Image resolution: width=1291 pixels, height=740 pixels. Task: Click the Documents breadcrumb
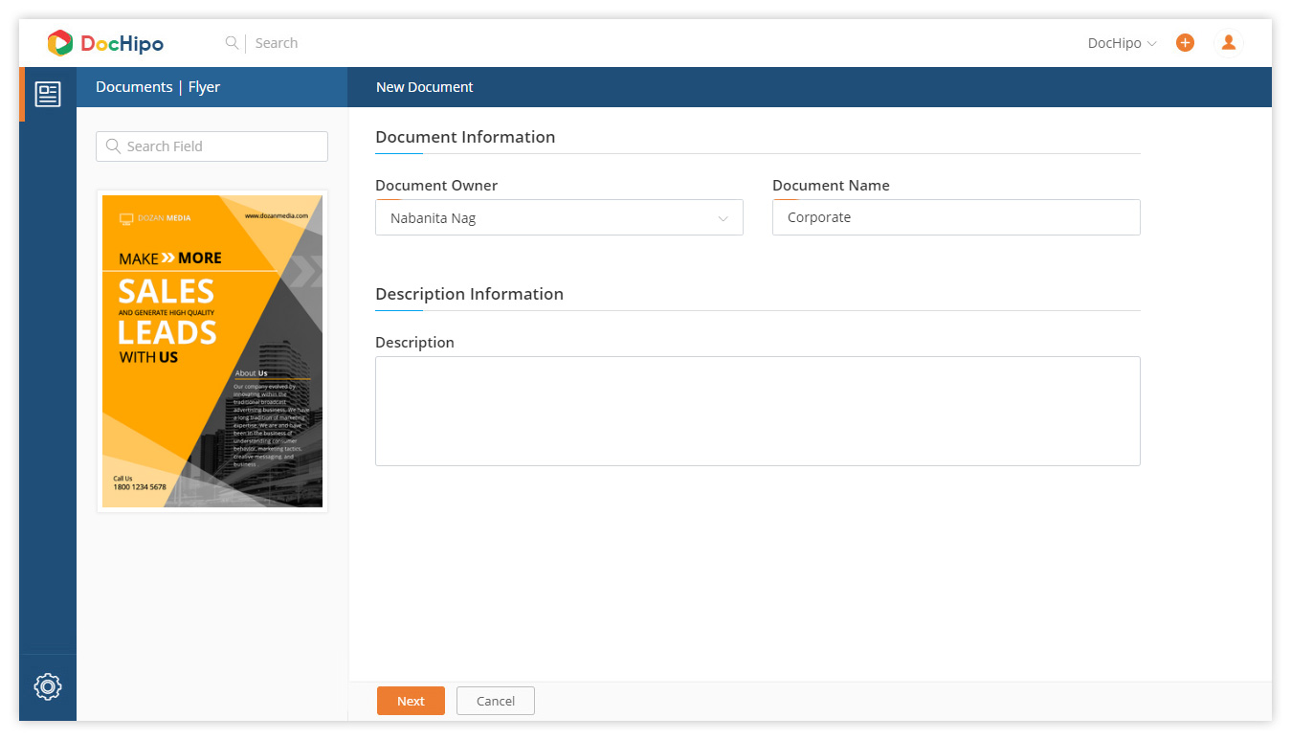[x=134, y=86]
